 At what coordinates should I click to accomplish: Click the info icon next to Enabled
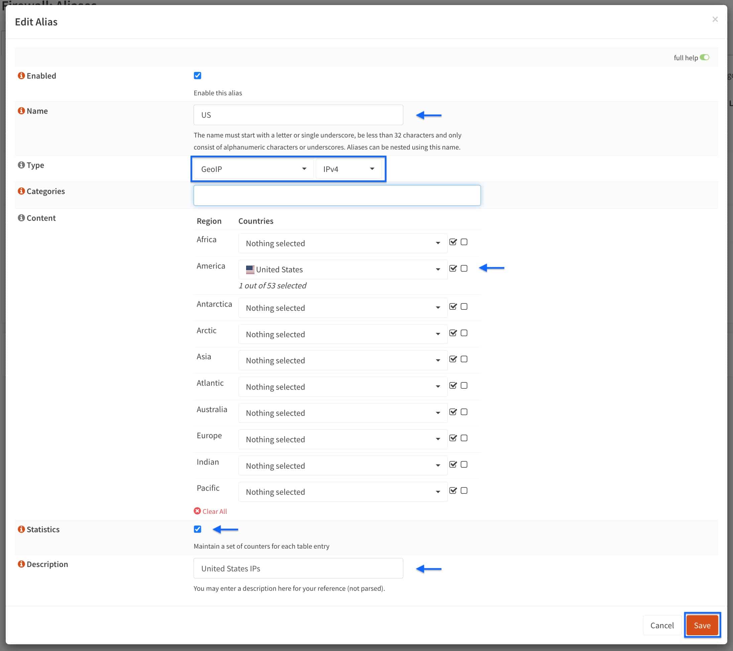click(x=21, y=76)
